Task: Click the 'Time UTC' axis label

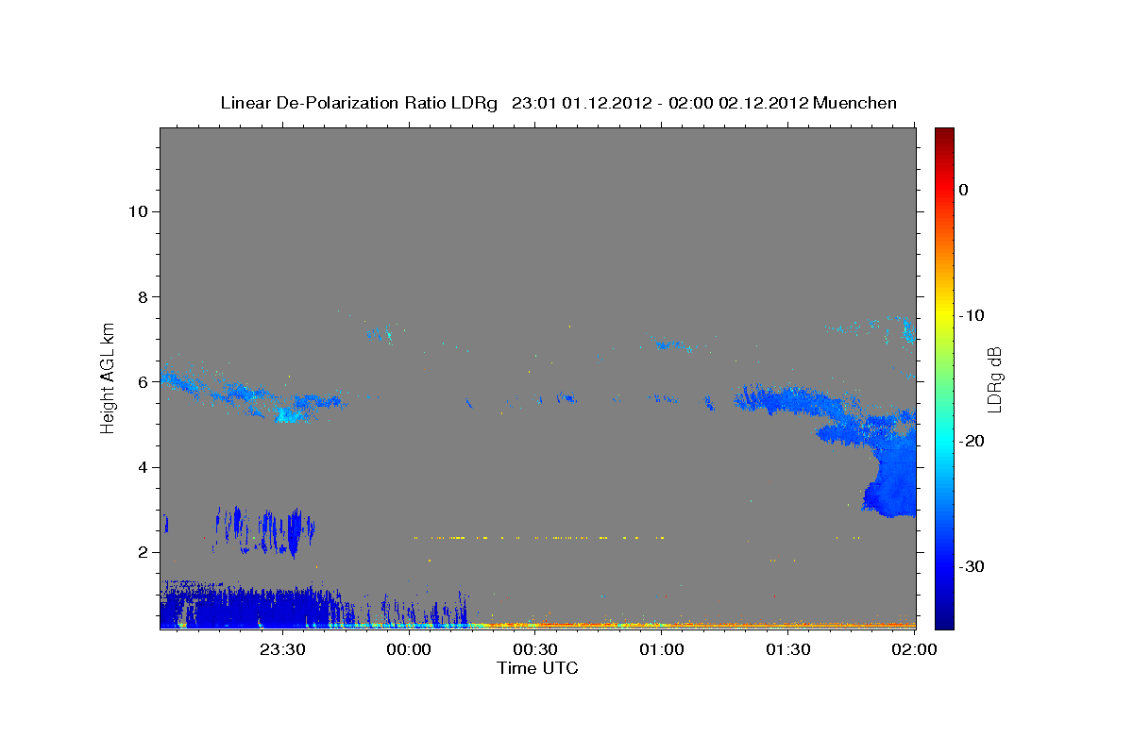Action: pyautogui.click(x=537, y=668)
